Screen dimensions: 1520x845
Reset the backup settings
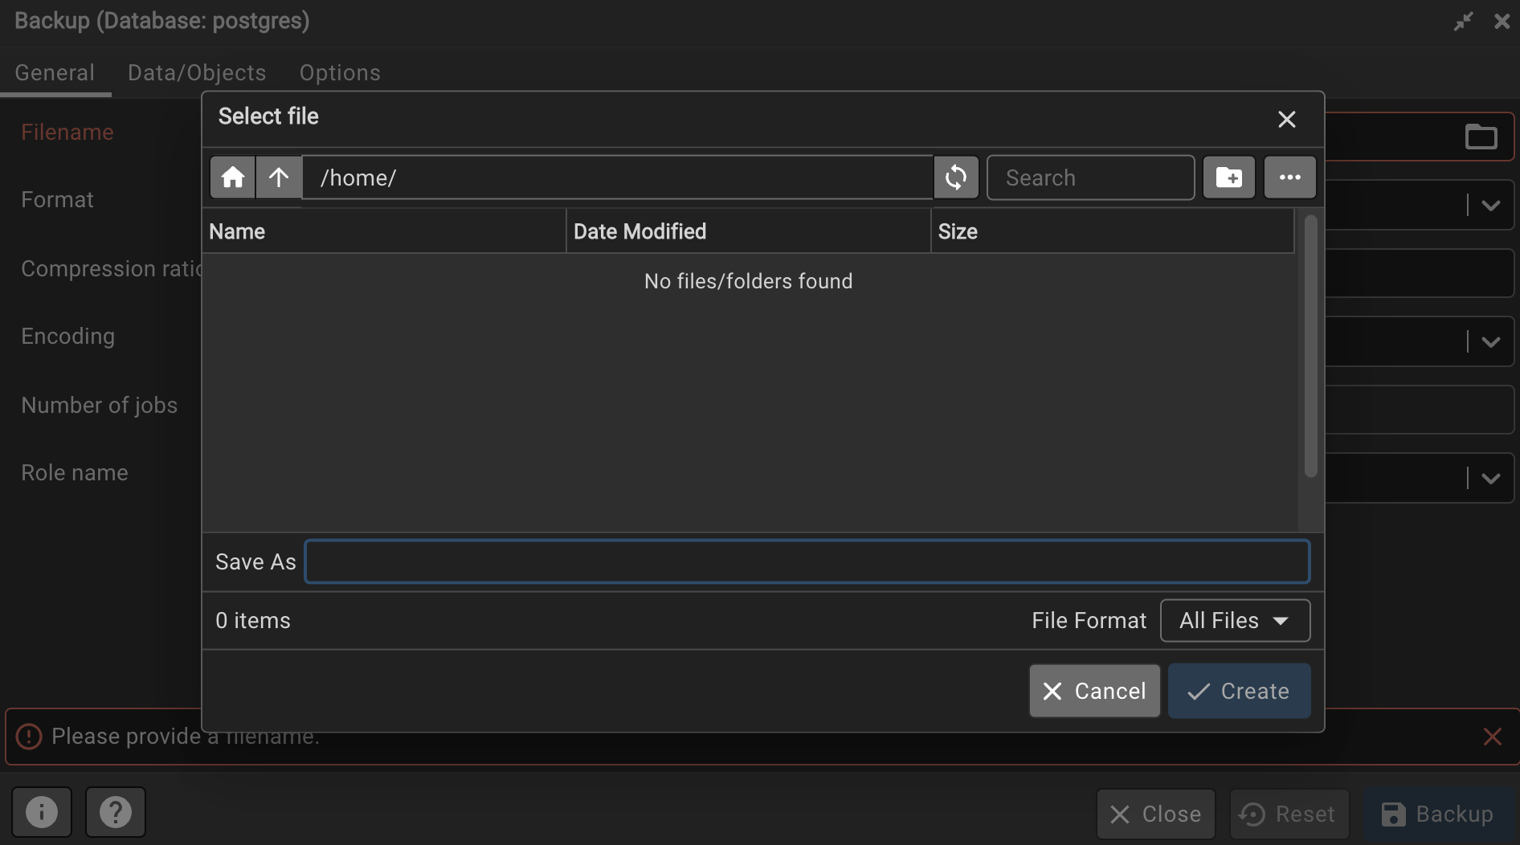pos(1289,814)
